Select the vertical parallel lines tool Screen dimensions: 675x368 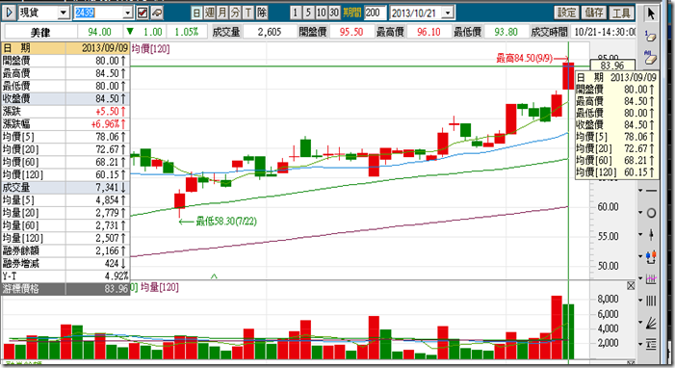(651, 301)
